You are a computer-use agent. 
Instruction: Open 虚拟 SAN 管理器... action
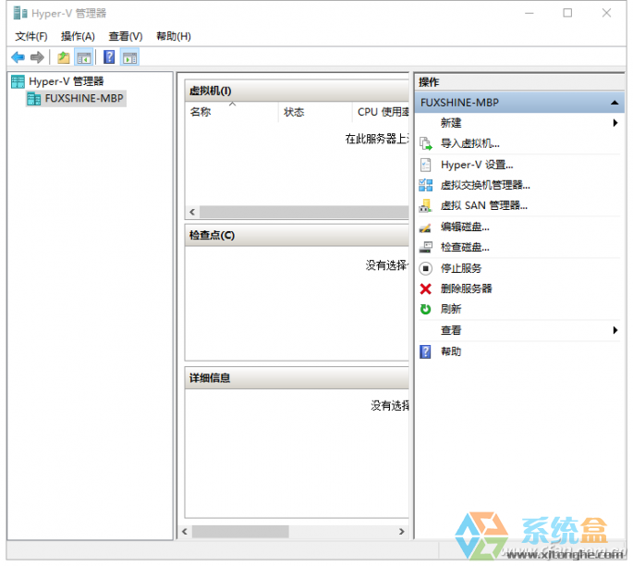[x=484, y=206]
